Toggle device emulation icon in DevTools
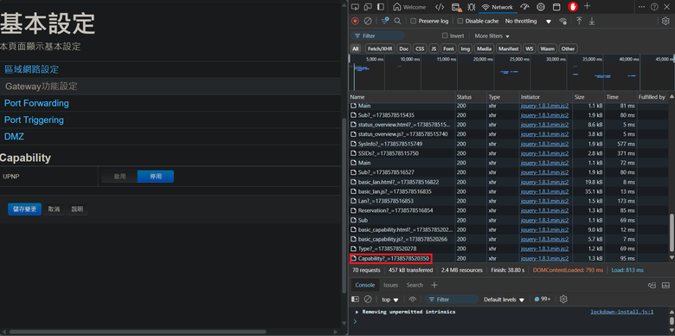The height and width of the screenshot is (336, 675). (368, 7)
